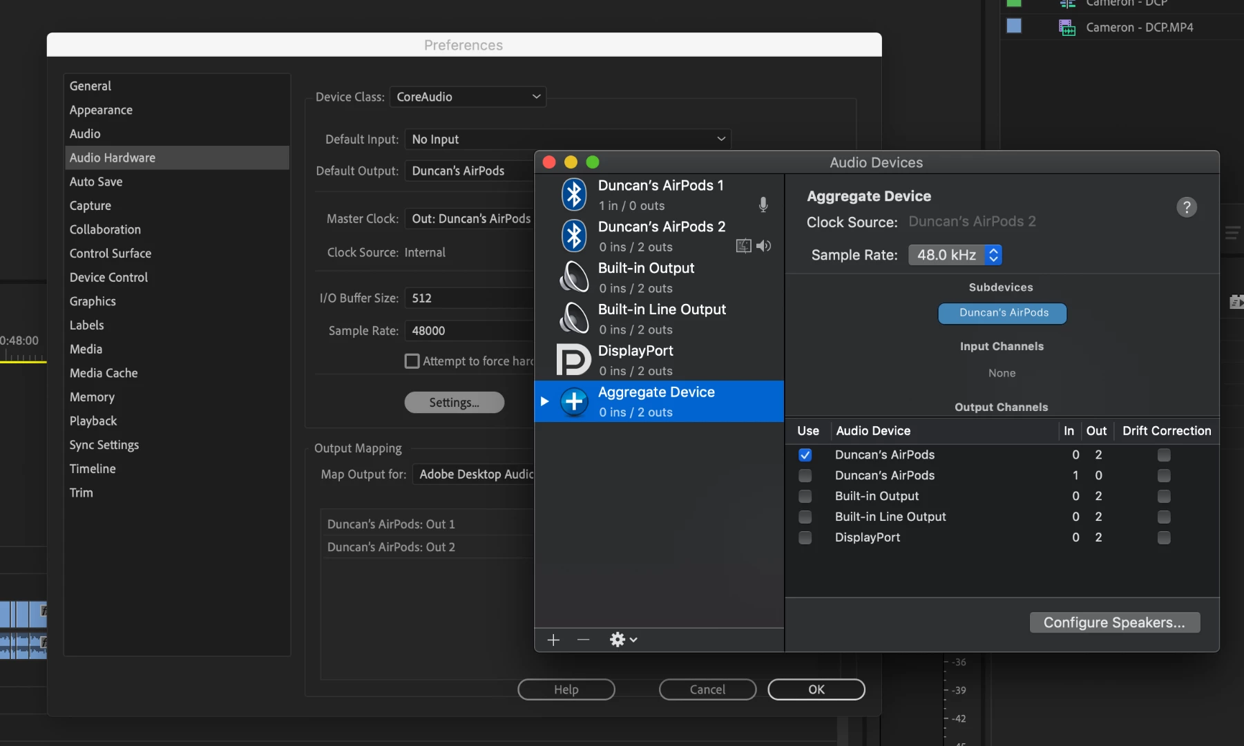This screenshot has height=746, width=1244.
Task: Change the 48.0 kHz Sample Rate popup
Action: click(x=955, y=255)
